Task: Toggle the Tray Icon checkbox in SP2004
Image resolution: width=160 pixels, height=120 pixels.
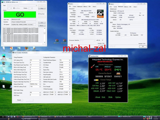Action: [x=39, y=14]
